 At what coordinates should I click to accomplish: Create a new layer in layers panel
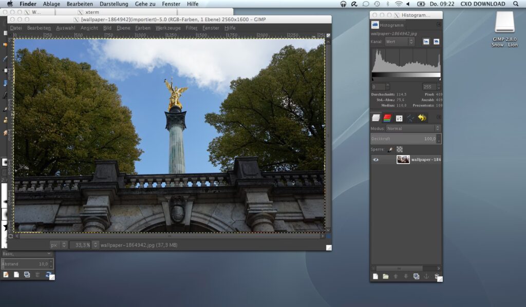pyautogui.click(x=375, y=277)
